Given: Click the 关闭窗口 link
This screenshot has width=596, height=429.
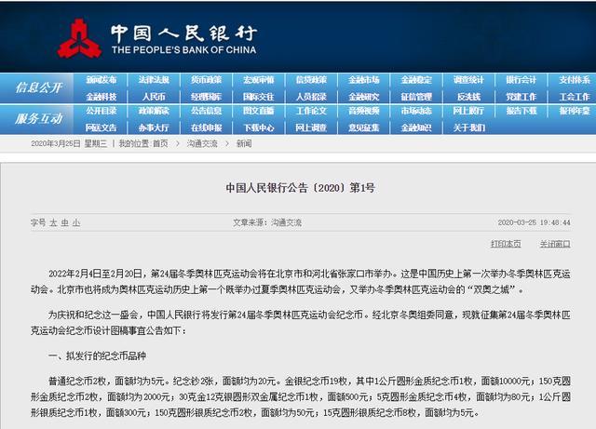Looking at the screenshot, I should (555, 244).
